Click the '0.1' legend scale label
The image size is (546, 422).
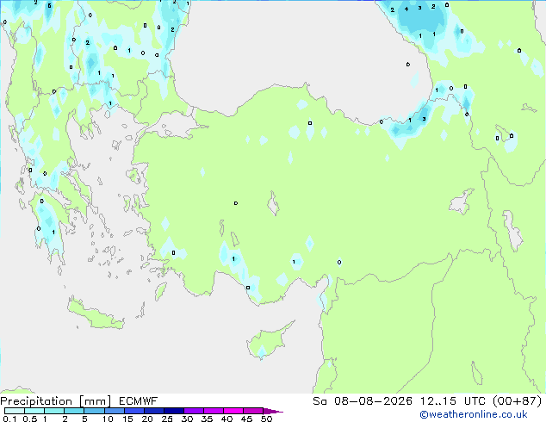(x=9, y=419)
